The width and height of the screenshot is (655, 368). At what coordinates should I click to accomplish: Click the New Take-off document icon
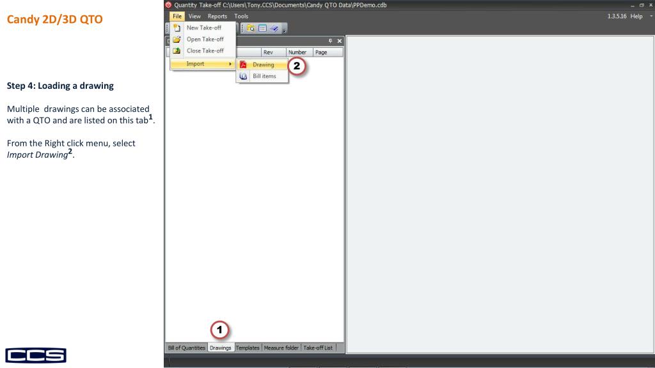pos(177,28)
